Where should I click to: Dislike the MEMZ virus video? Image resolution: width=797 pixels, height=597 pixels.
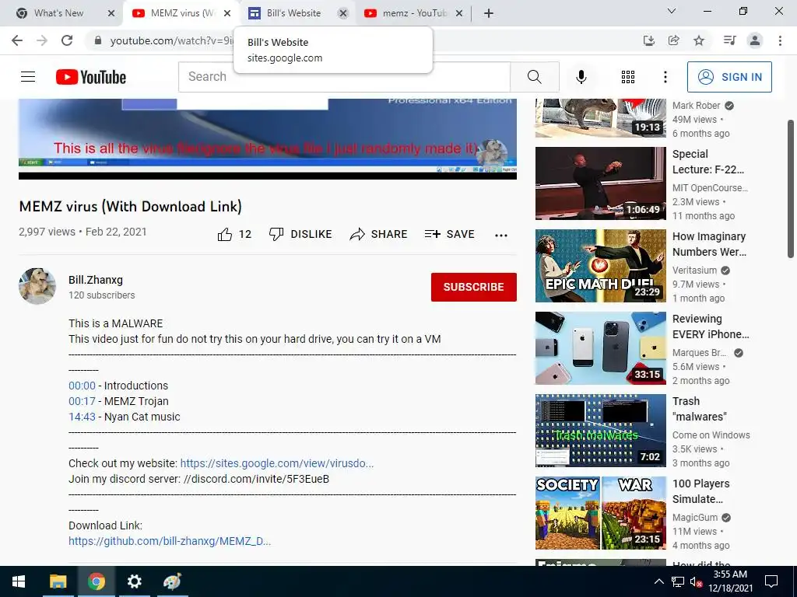pyautogui.click(x=300, y=234)
